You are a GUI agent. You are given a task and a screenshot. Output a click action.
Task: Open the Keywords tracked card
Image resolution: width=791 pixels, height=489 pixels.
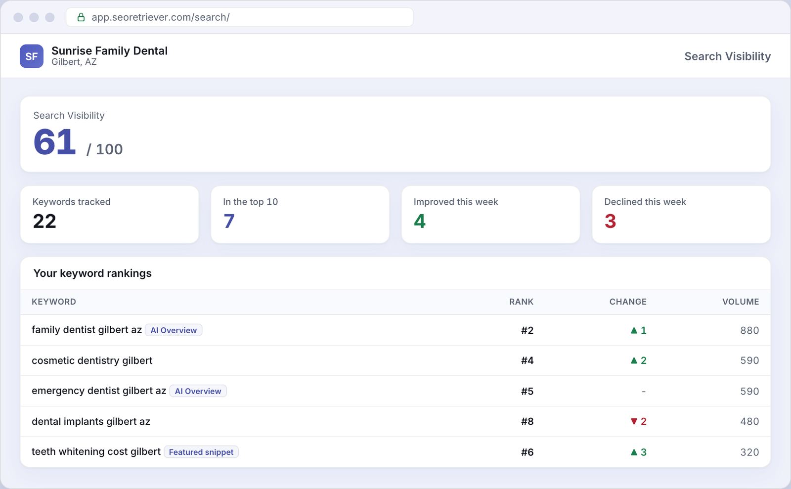pyautogui.click(x=109, y=215)
